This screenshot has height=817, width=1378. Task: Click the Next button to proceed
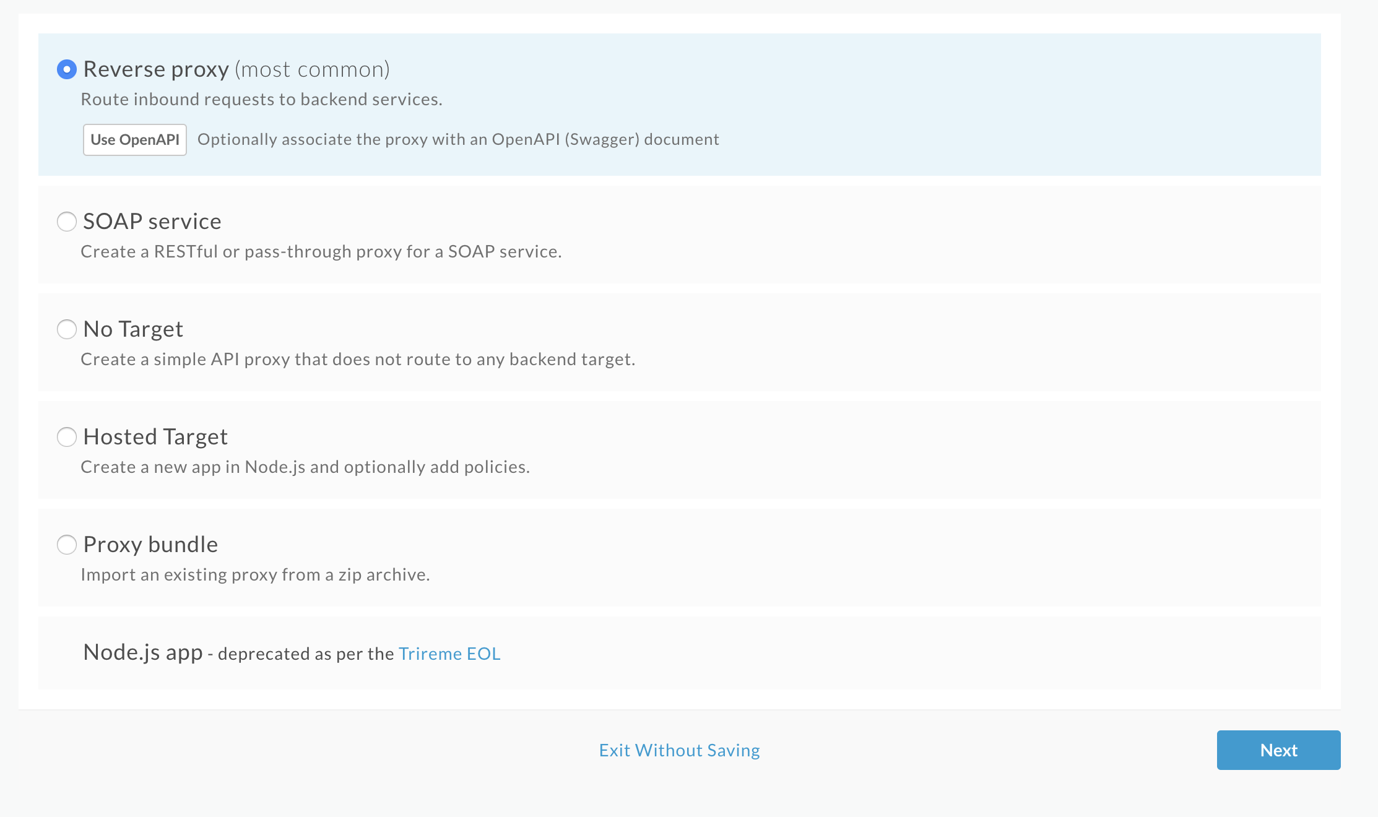coord(1279,750)
